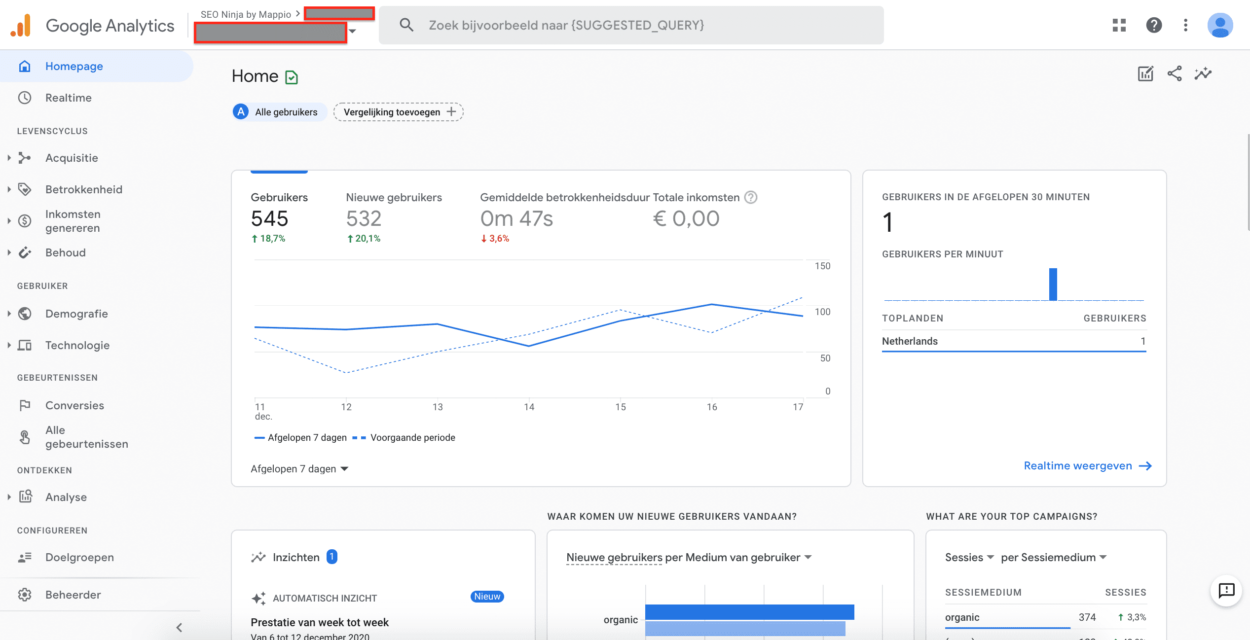
Task: Open Beheerder via the gear icon
Action: click(25, 594)
